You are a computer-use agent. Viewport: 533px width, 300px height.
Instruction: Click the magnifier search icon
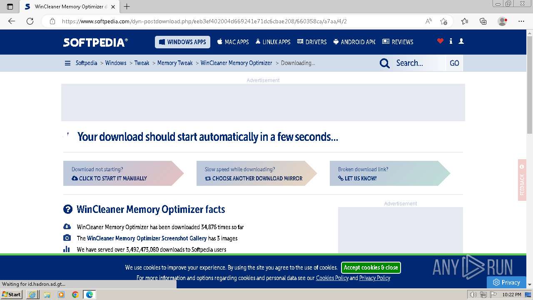point(385,63)
